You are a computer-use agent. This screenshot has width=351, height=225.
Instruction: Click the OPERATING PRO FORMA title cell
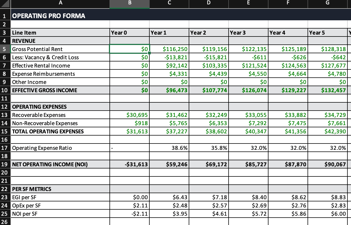click(49, 16)
